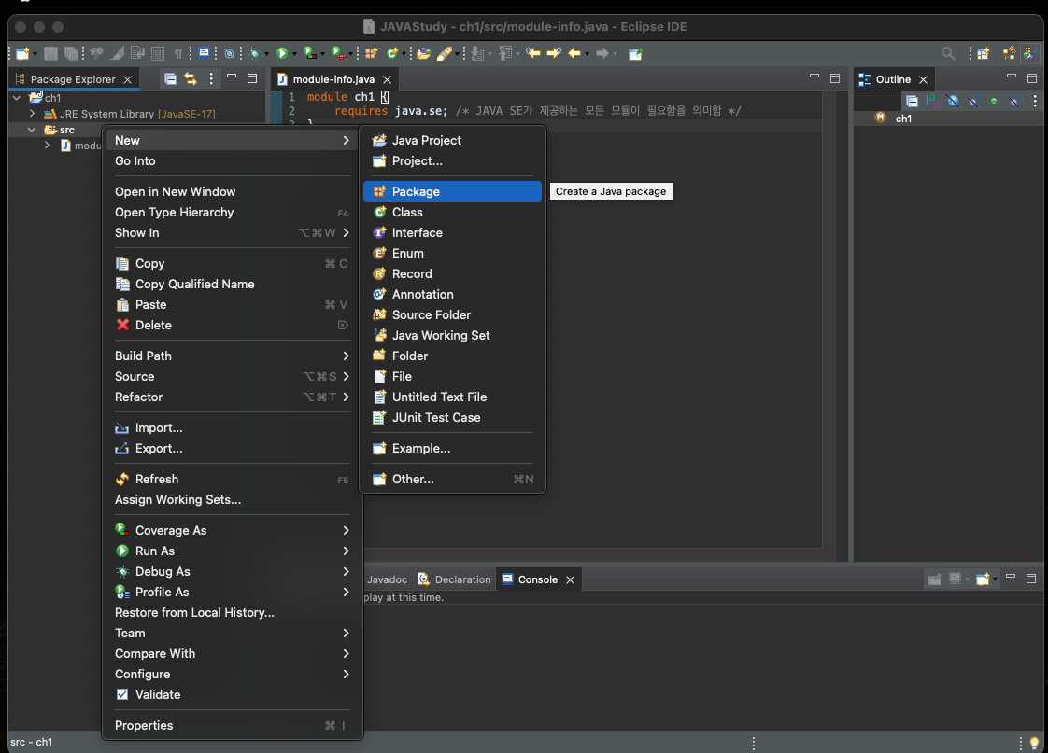This screenshot has height=753, width=1048.
Task: Switch to the Declaration tab
Action: click(454, 579)
